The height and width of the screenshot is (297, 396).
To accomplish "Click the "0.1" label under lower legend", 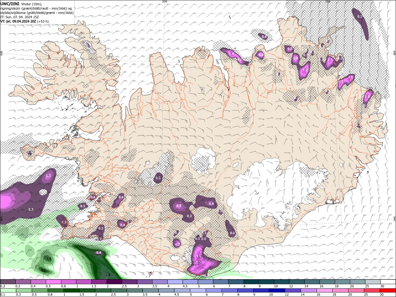I will (2, 295).
